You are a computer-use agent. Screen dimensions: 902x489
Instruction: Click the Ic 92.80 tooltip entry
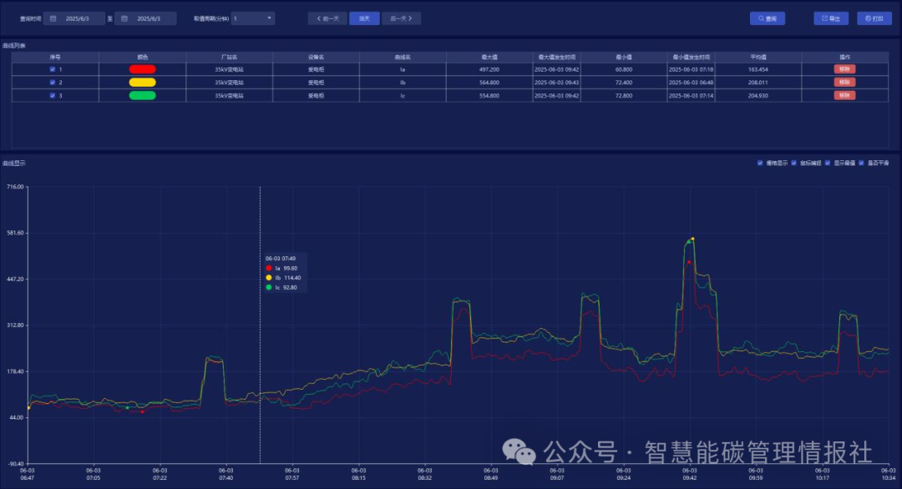282,287
